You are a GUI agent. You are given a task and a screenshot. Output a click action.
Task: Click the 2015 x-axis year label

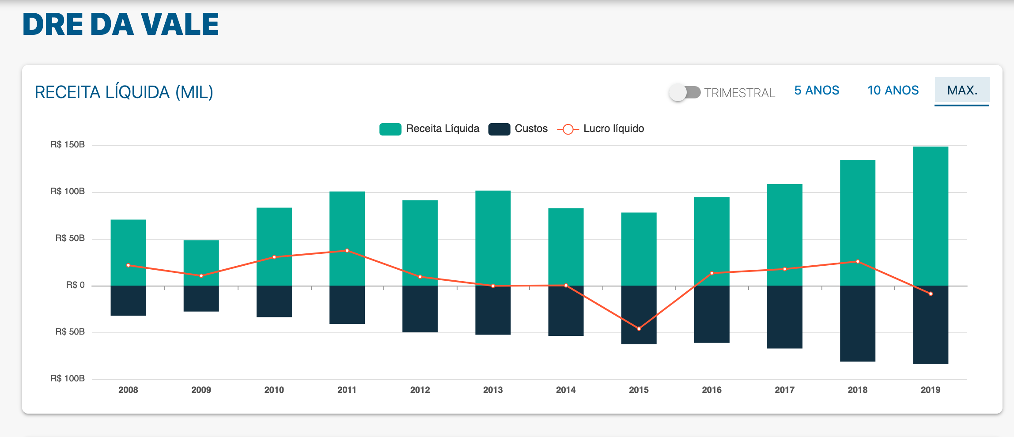coord(639,390)
